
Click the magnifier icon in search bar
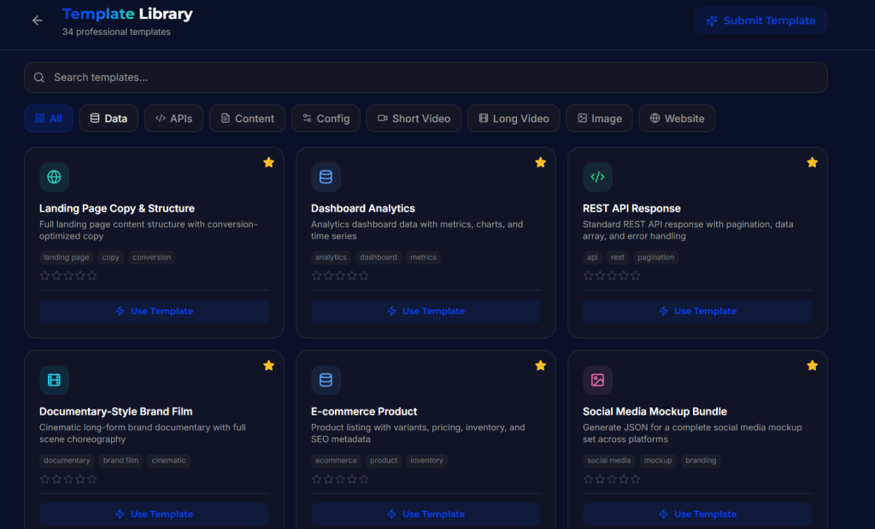click(x=39, y=78)
